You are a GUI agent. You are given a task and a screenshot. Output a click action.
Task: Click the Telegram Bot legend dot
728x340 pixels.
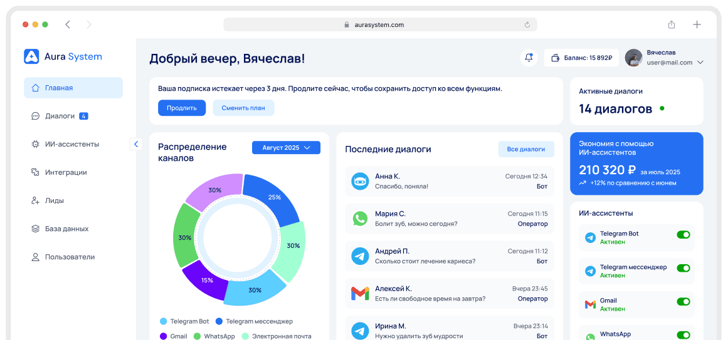pos(164,321)
